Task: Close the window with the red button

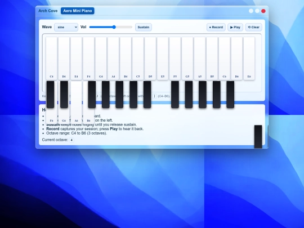Action: coord(263,11)
